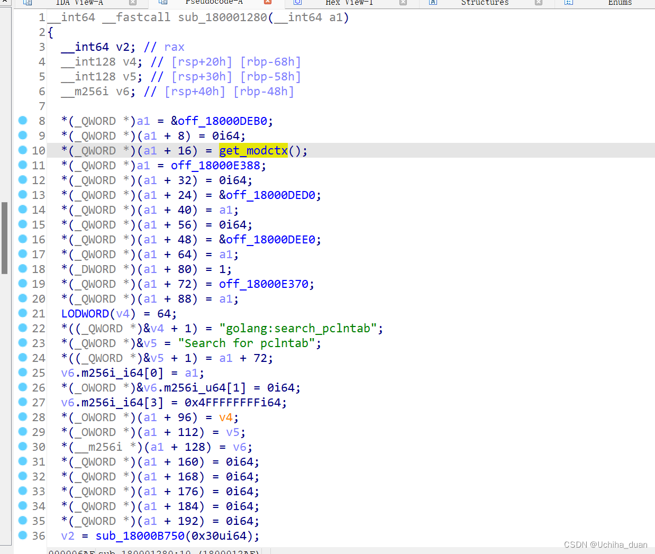Image resolution: width=655 pixels, height=554 pixels.
Task: Toggle the breakpoint on line 36
Action: [x=23, y=536]
